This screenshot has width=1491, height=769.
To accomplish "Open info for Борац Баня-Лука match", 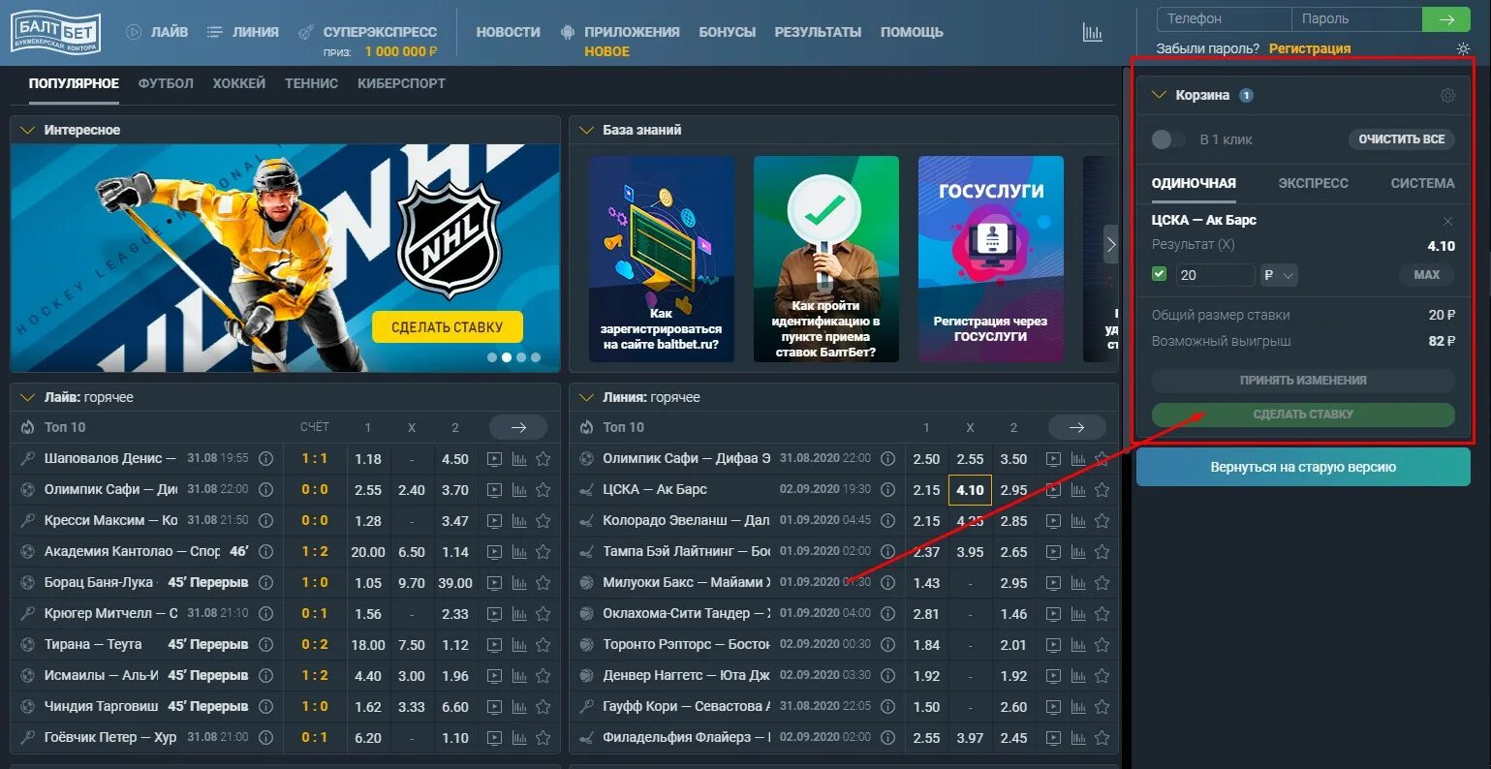I will (x=265, y=583).
